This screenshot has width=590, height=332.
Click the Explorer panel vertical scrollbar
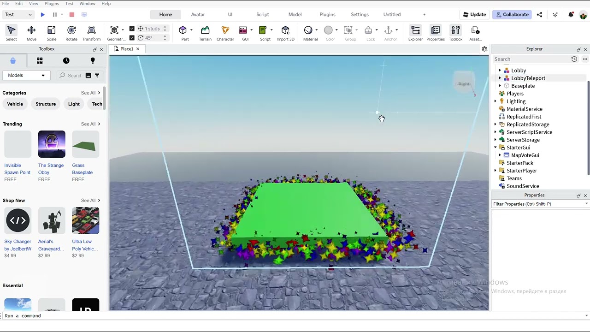(x=589, y=128)
